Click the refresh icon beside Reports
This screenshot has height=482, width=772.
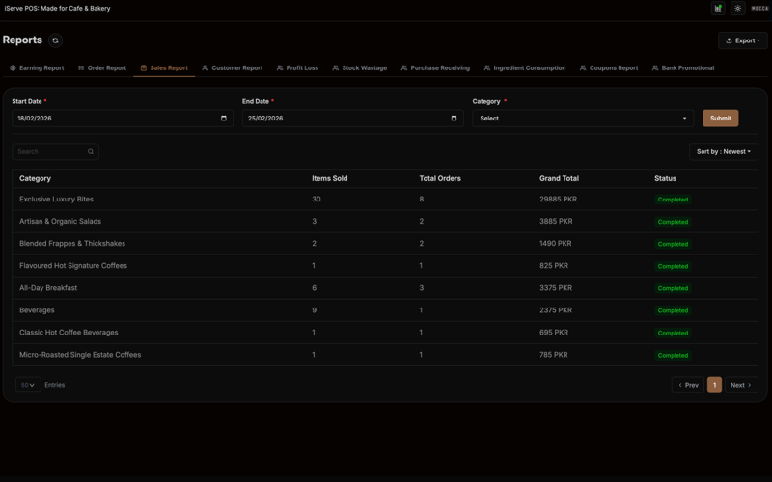(55, 40)
